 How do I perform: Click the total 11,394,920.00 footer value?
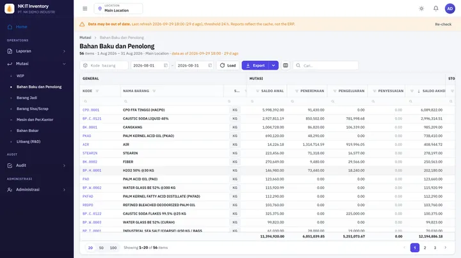[x=272, y=236]
